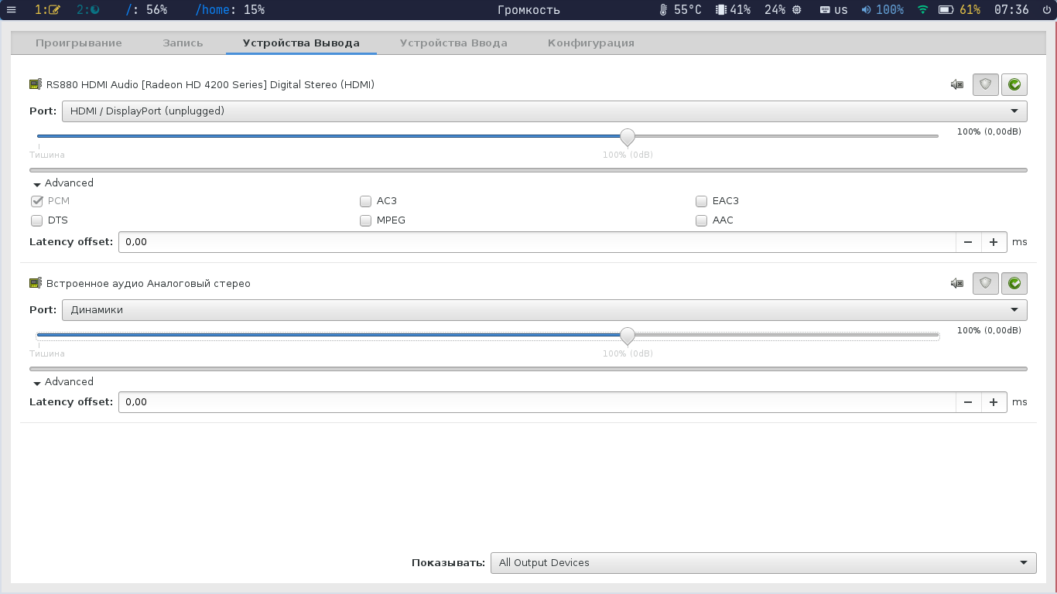Click the 61% battery indicator
The width and height of the screenshot is (1057, 594).
click(960, 10)
